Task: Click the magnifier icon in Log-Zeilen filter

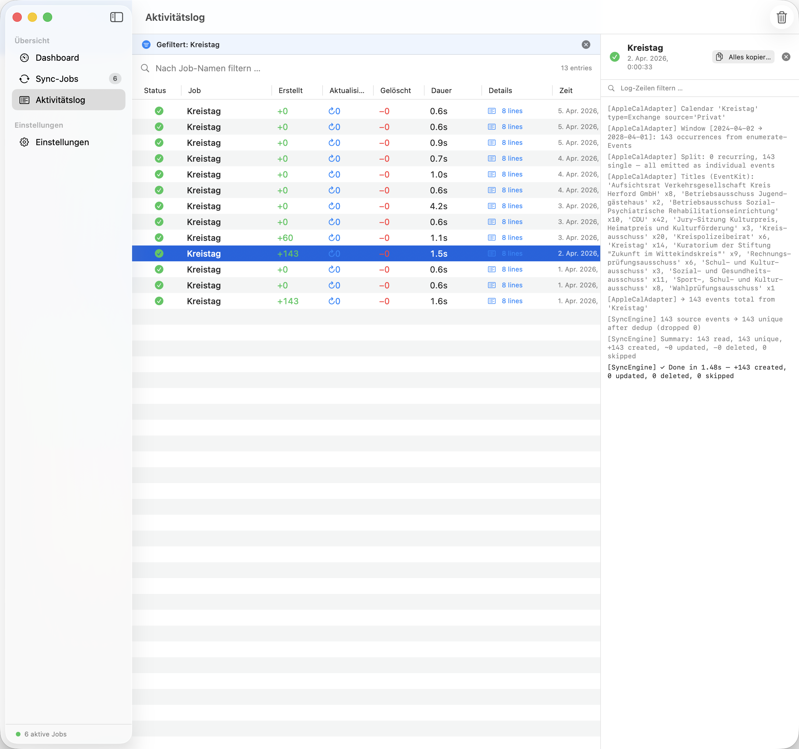Action: (x=611, y=88)
